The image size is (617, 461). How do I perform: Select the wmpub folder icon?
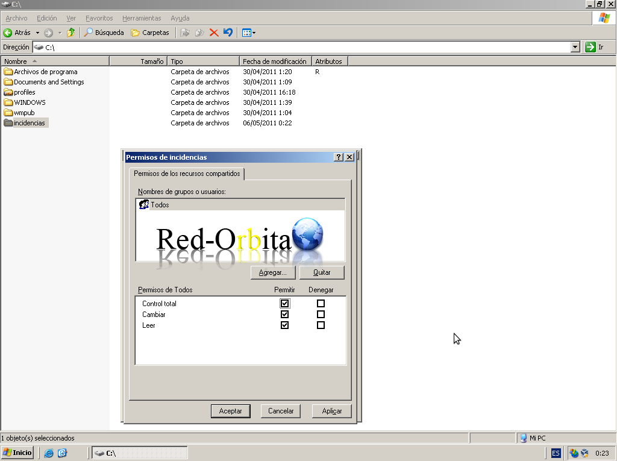[x=8, y=113]
